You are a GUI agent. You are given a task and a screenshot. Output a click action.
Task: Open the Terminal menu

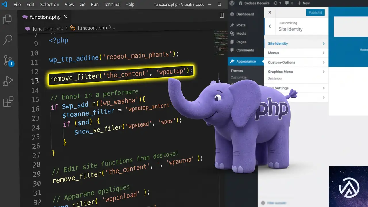[x=112, y=4]
